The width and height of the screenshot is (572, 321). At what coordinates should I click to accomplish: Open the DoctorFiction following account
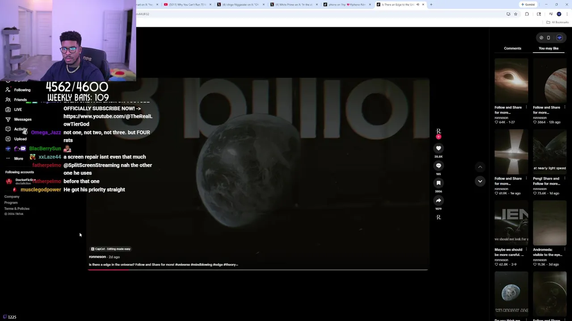coord(20,181)
